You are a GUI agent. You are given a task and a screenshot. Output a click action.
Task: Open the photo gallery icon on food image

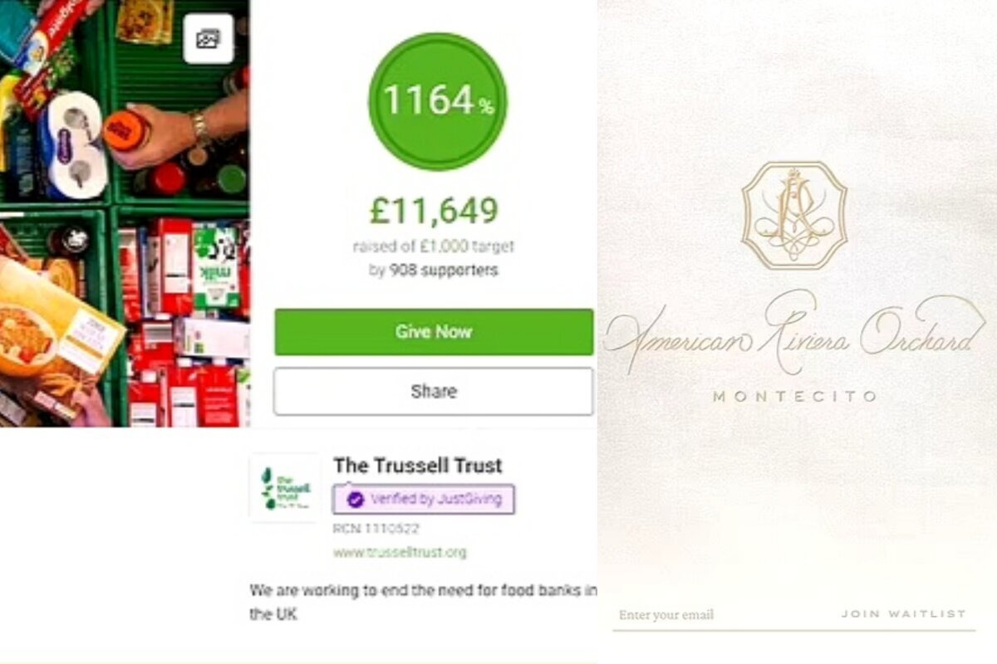point(208,39)
